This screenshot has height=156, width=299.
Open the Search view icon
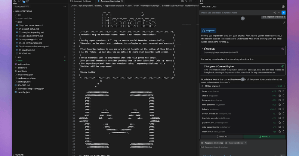coord(19,1)
